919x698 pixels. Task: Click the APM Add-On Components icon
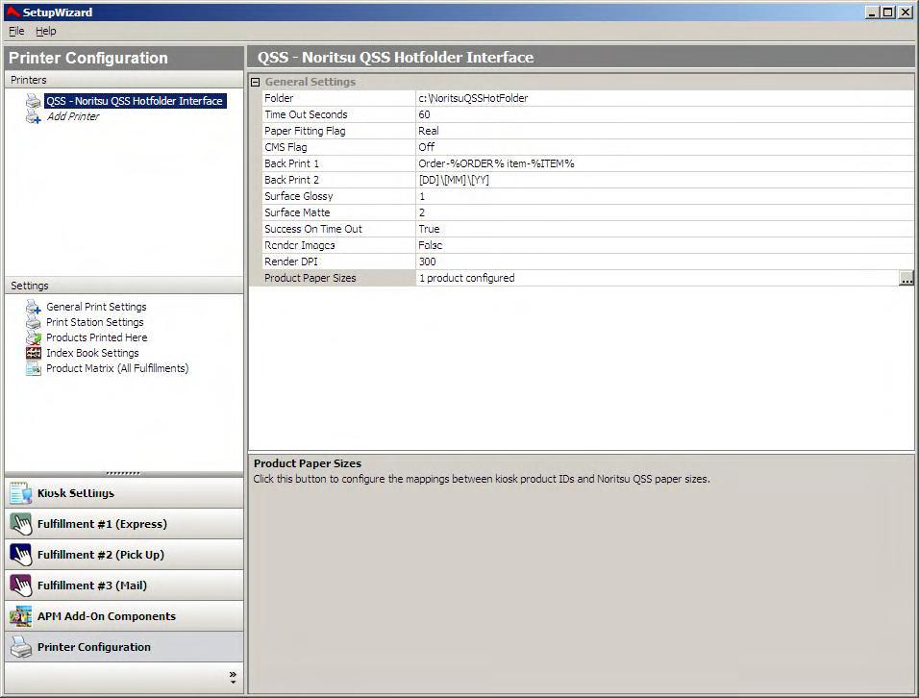(21, 616)
